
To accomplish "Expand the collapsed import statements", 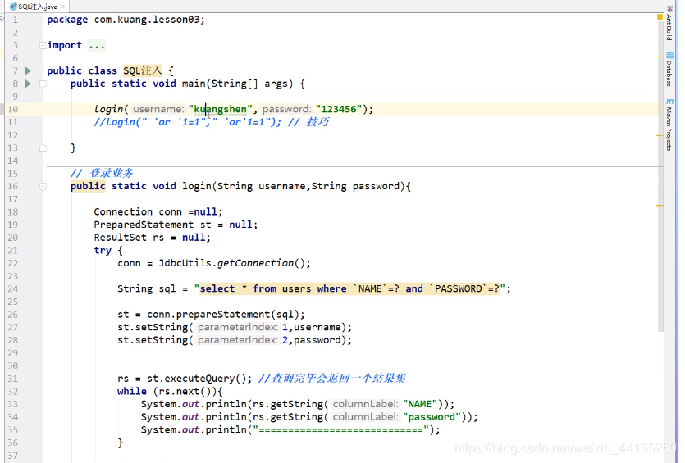I will click(43, 45).
